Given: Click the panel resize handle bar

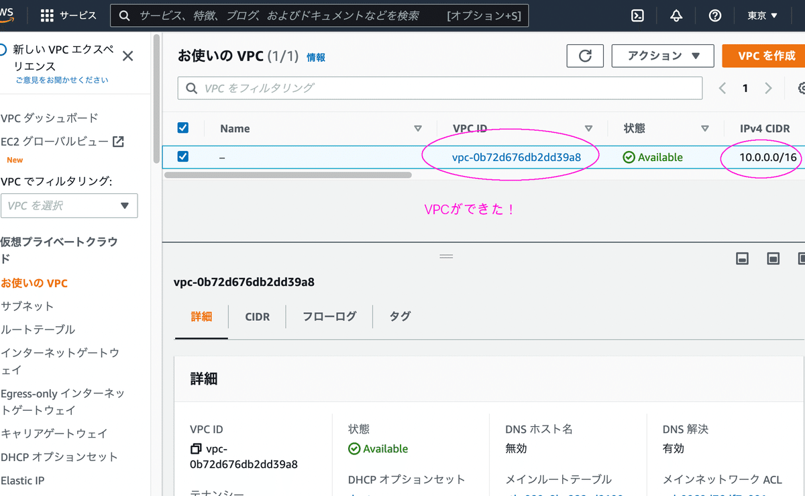Looking at the screenshot, I should (446, 256).
